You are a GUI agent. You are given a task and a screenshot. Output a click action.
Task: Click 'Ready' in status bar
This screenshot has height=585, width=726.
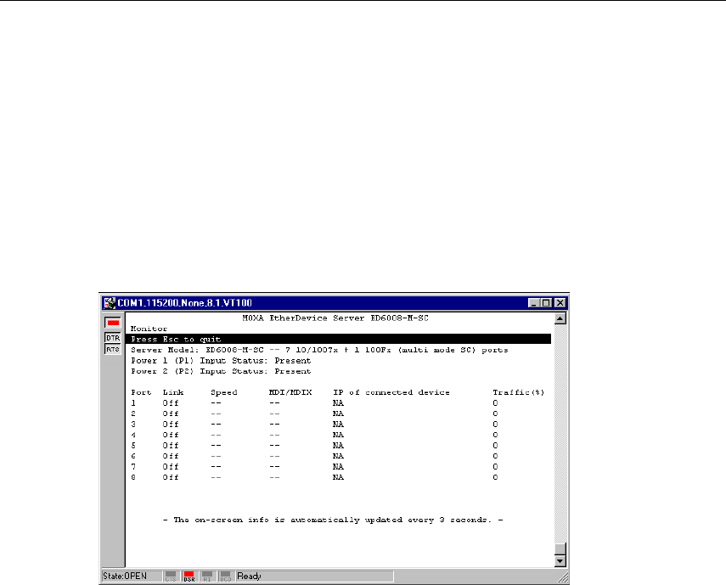pos(249,577)
